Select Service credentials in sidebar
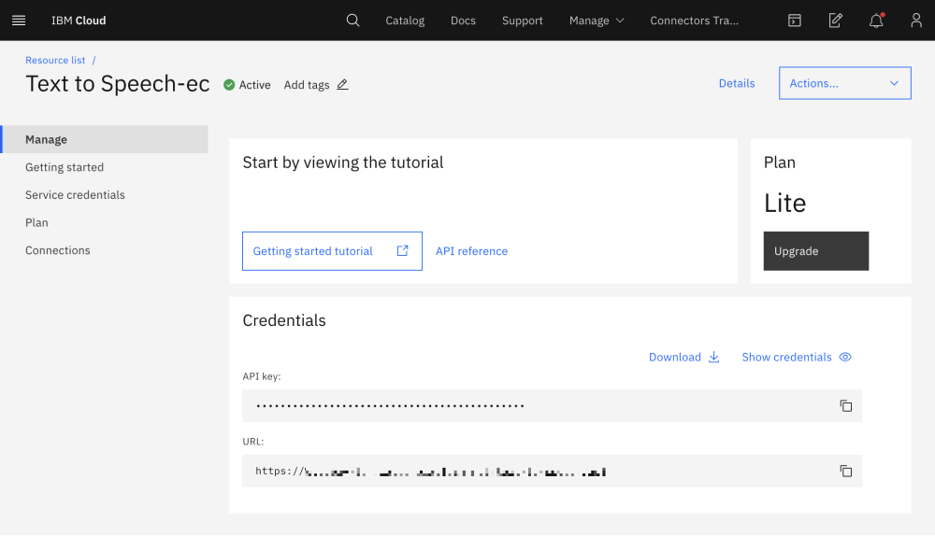Viewport: 935px width, 536px height. [75, 195]
